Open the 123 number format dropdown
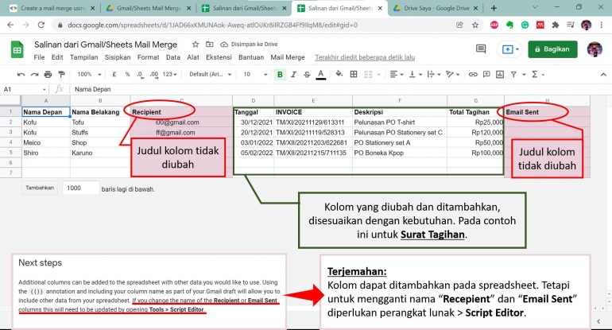The height and width of the screenshot is (330, 612). point(170,74)
